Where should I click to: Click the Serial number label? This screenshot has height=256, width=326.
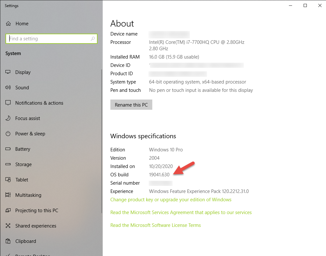pos(125,183)
